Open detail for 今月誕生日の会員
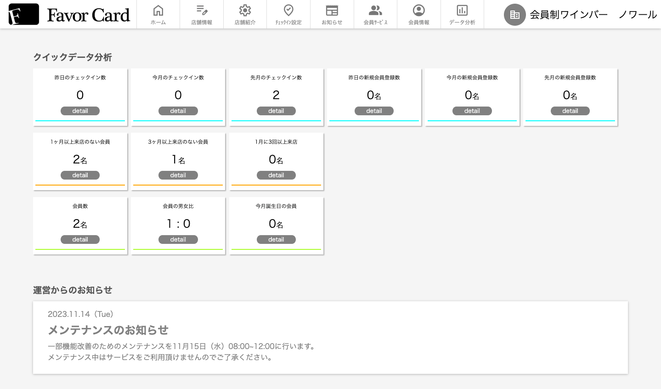Screen dimensions: 661x389 point(276,239)
